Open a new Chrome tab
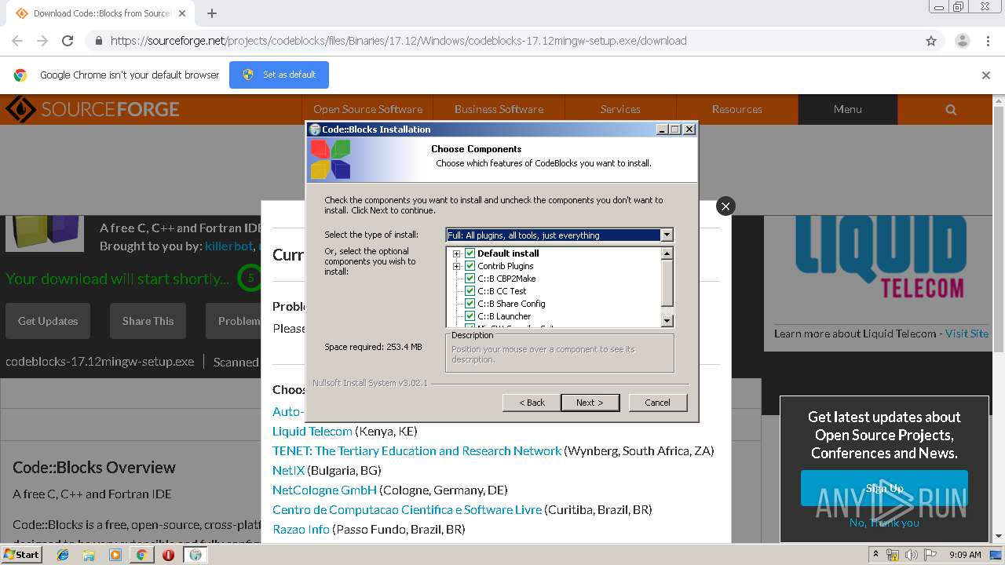Viewport: 1005px width, 565px height. pos(212,13)
